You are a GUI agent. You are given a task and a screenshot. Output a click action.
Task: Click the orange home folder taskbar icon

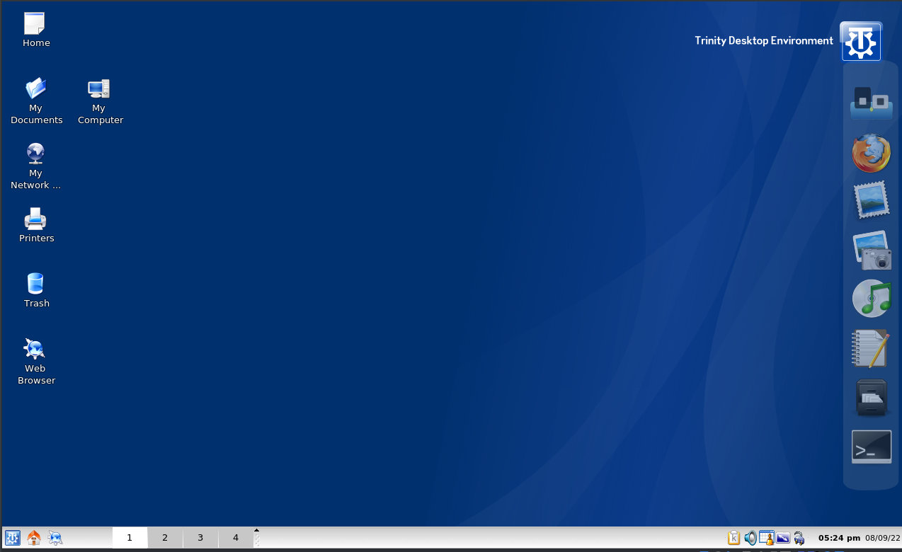(x=33, y=538)
